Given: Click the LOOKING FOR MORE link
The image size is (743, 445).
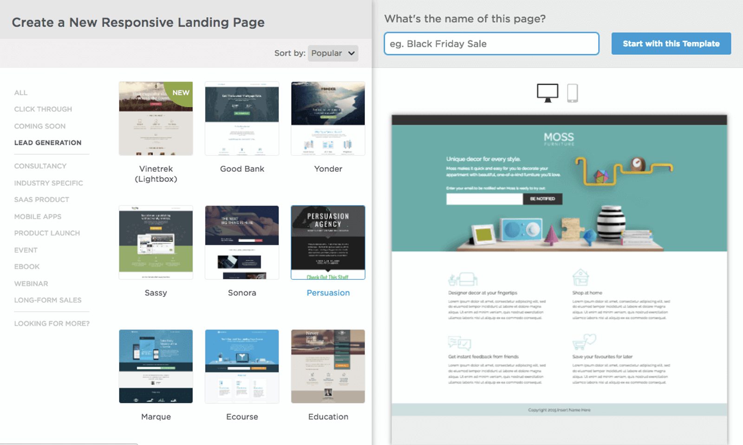Looking at the screenshot, I should coord(52,323).
